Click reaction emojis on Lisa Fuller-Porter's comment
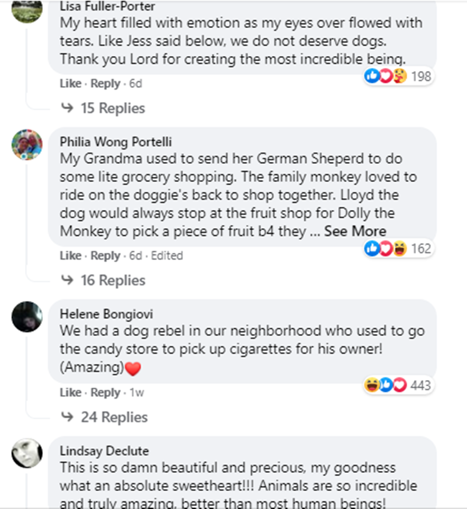Screen dimensions: 467x509 tap(387, 76)
